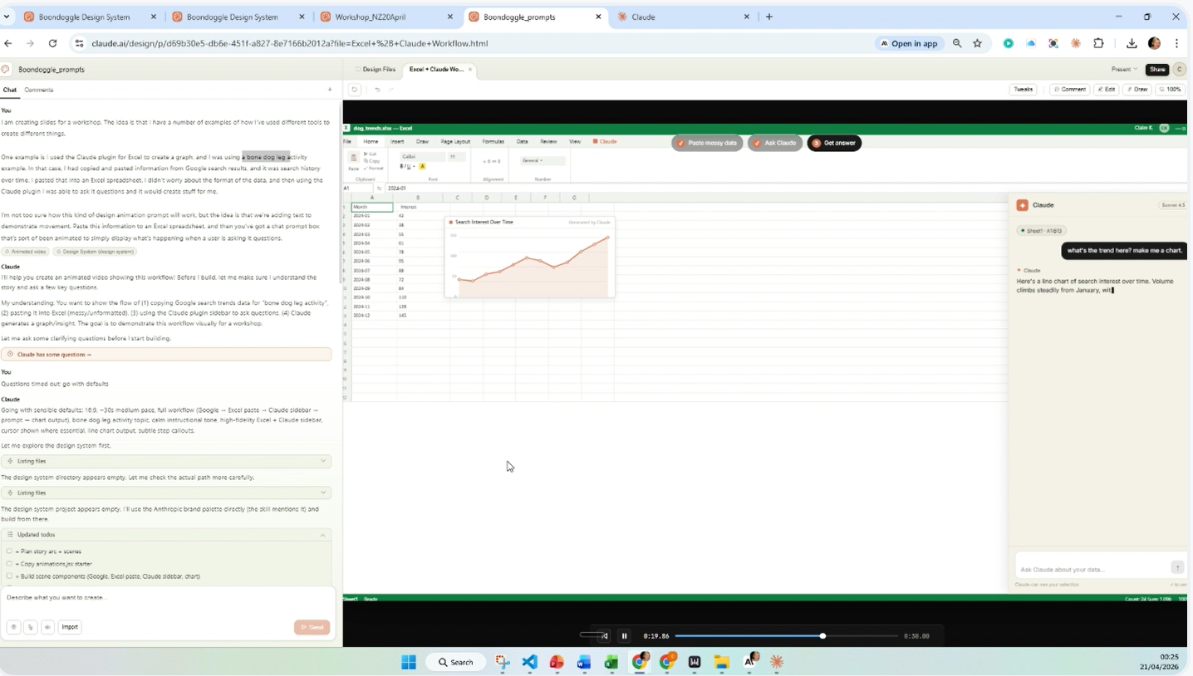Open Excel from the taskbar
This screenshot has height=676, width=1193.
coord(611,662)
